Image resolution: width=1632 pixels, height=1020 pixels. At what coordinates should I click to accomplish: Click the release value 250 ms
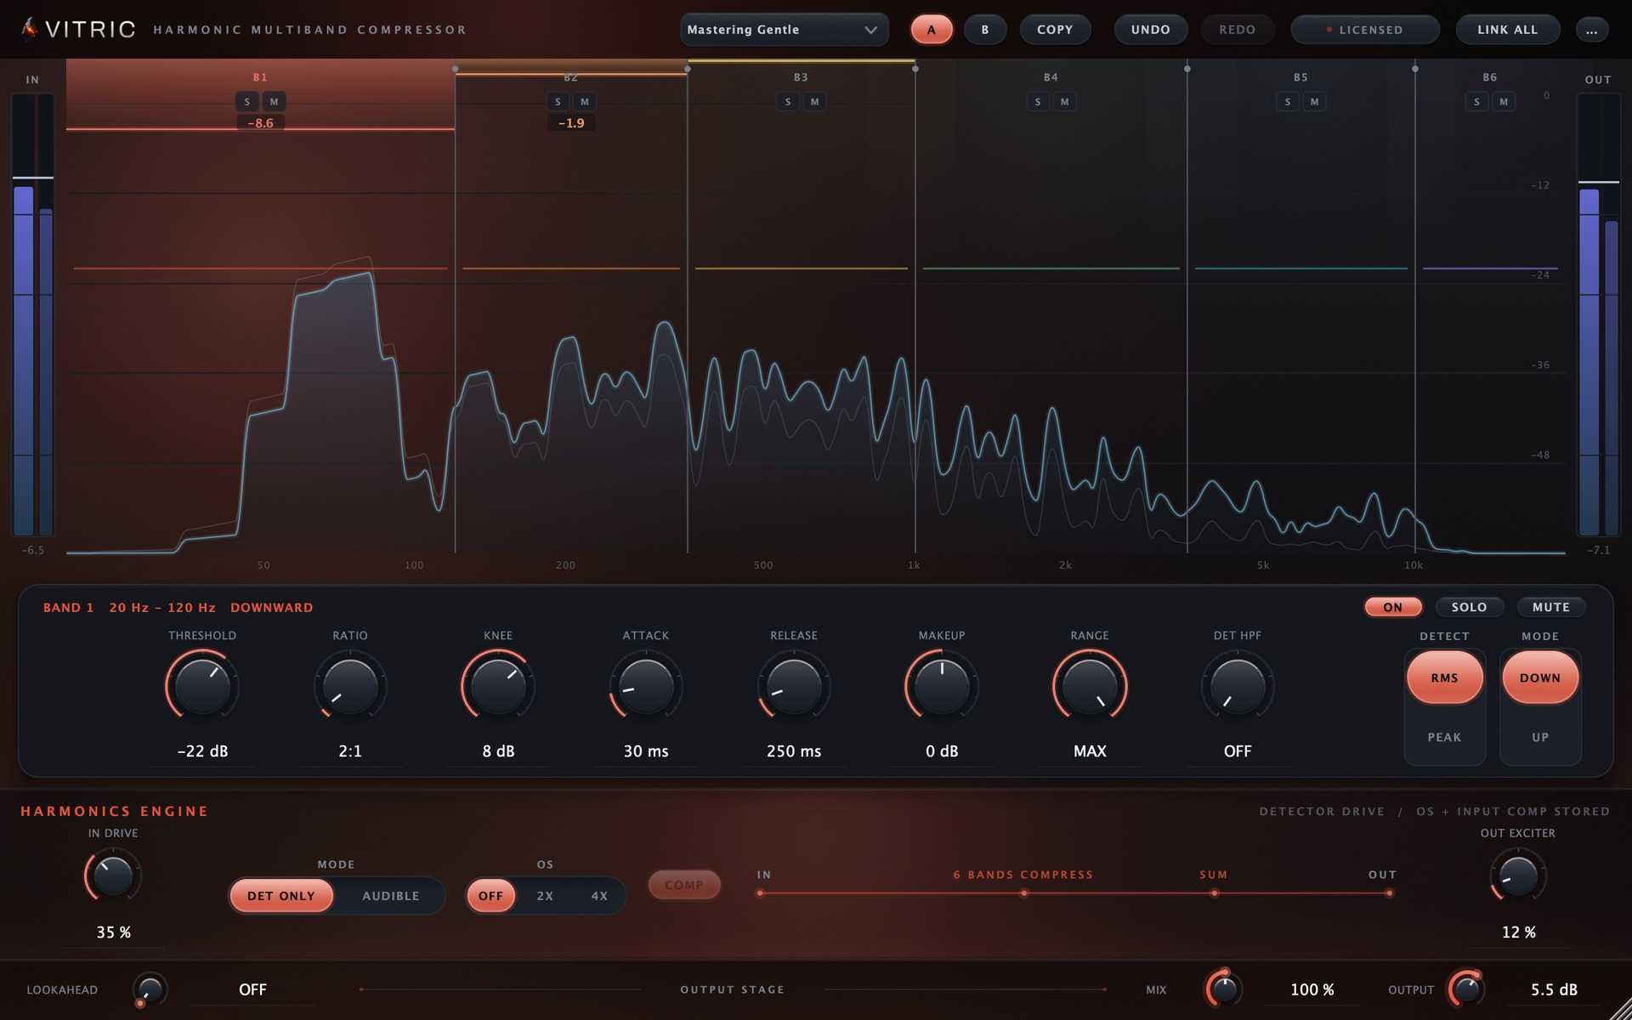(794, 751)
